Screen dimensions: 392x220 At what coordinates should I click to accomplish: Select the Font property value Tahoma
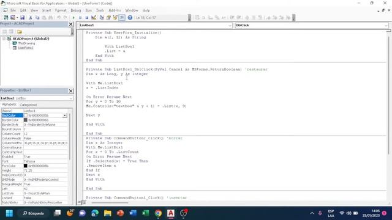pos(45,161)
